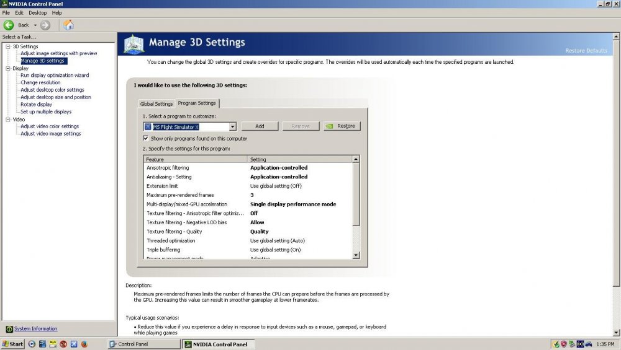Select the Antialiasing - Setting row
This screenshot has width=621, height=350.
[x=248, y=177]
